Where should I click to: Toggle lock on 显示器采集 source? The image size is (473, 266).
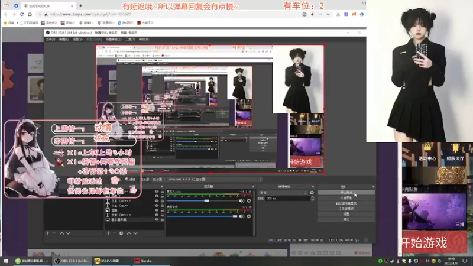162,219
